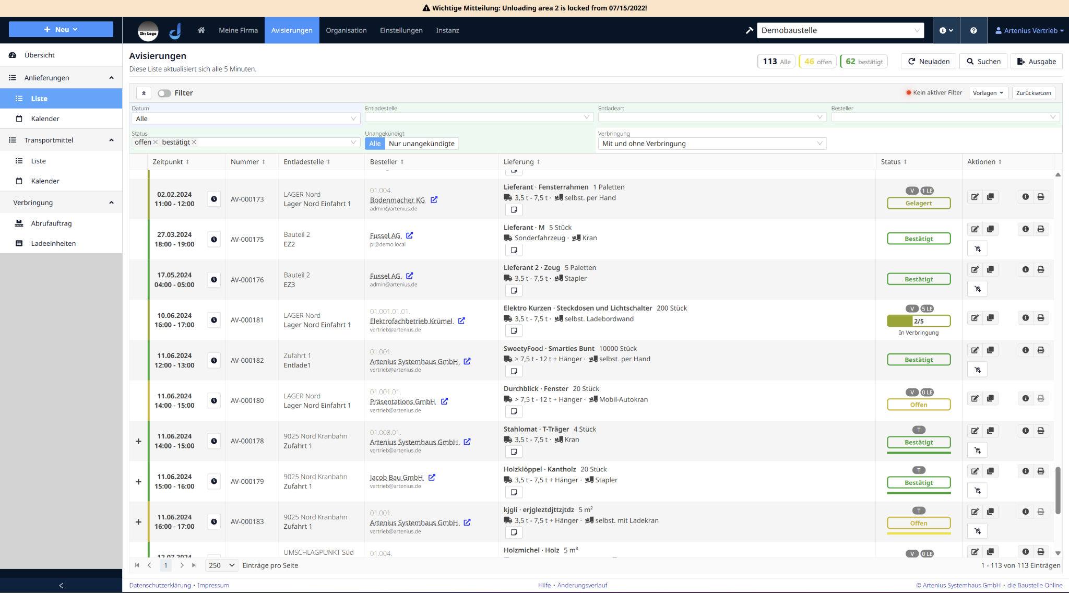Screen dimensions: 1069x593
Task: Open the note icon for AV-000180
Action: 514,411
